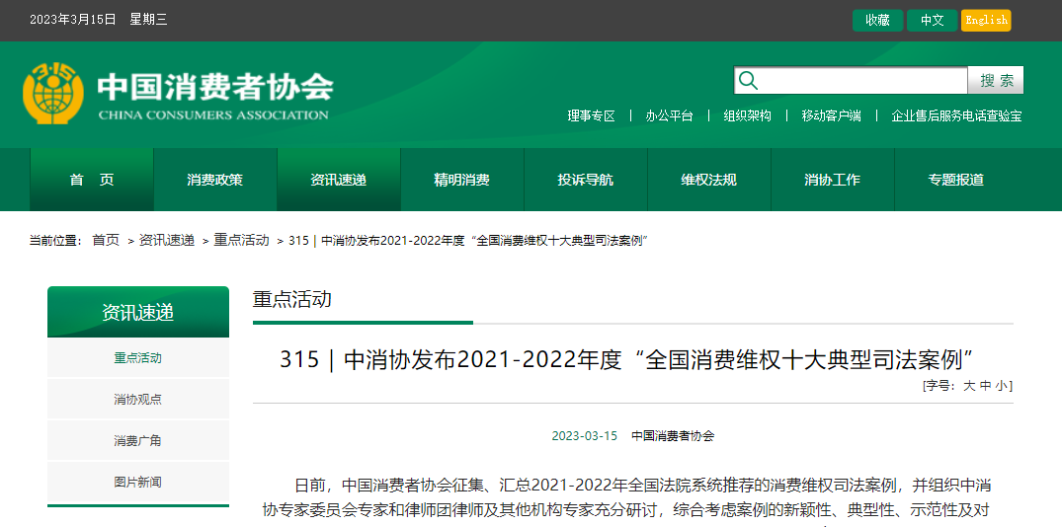The image size is (1062, 527).
Task: Click the article title in breadcrumb
Action: click(468, 240)
